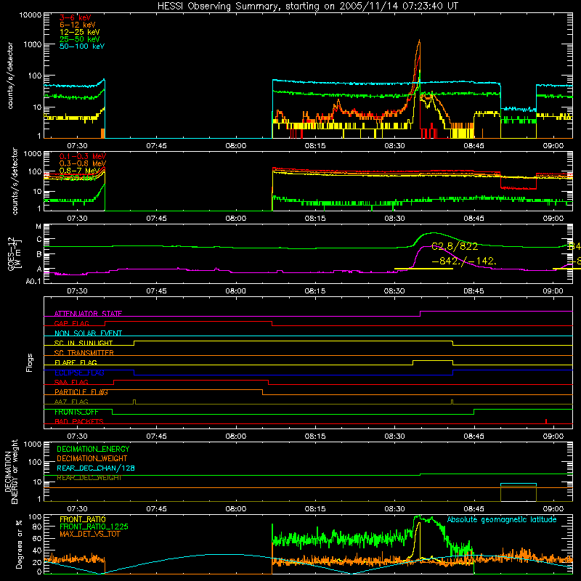581x581 pixels.
Task: Click the C2.8/822 flare annotation
Action: point(455,246)
